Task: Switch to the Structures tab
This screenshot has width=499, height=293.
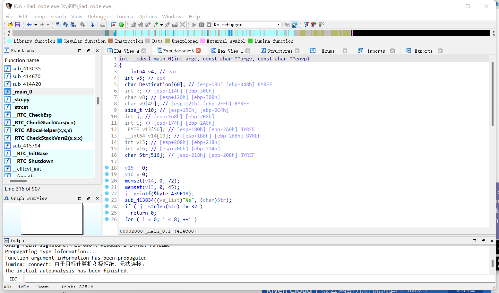Action: [x=280, y=51]
